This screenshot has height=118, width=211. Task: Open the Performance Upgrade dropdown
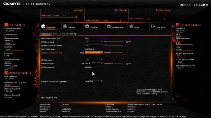pyautogui.click(x=94, y=38)
